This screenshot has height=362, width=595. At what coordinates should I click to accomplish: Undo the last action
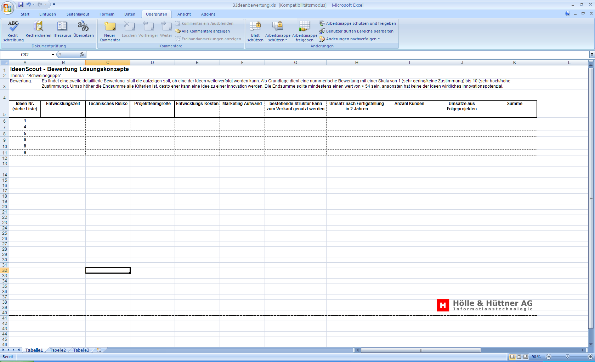[28, 5]
